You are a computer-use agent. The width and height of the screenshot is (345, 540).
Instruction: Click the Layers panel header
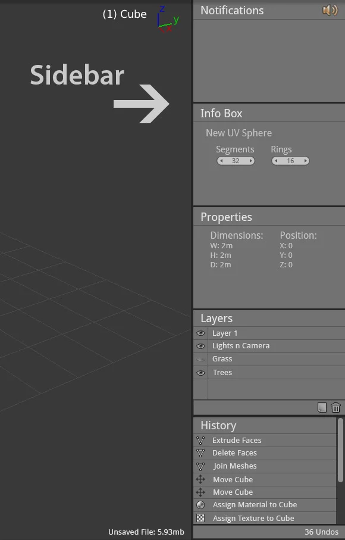point(269,318)
